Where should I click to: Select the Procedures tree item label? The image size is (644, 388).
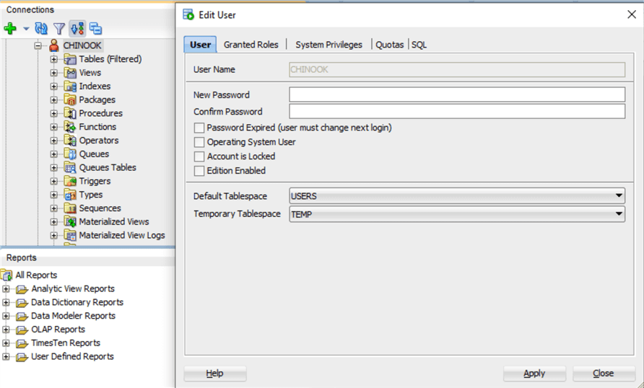point(100,114)
